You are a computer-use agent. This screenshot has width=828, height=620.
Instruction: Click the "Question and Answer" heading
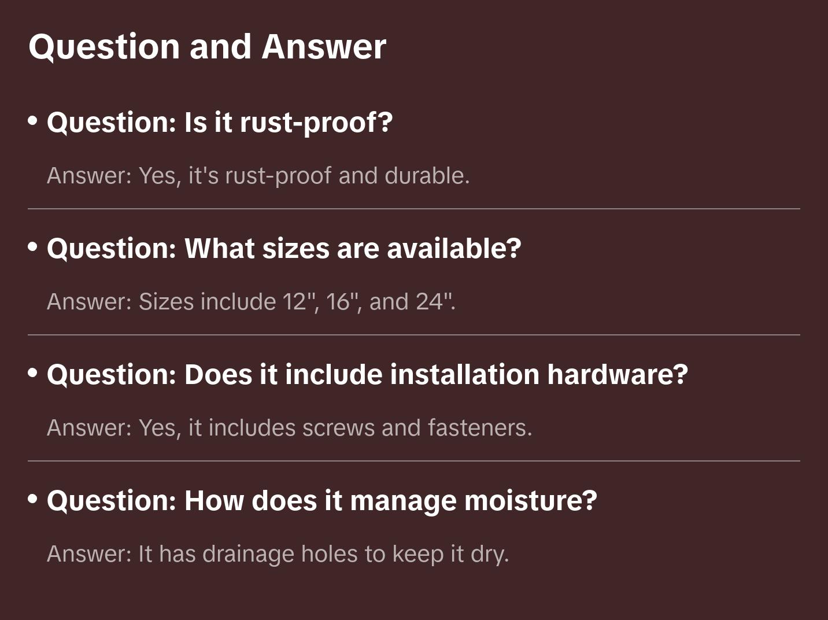click(207, 47)
